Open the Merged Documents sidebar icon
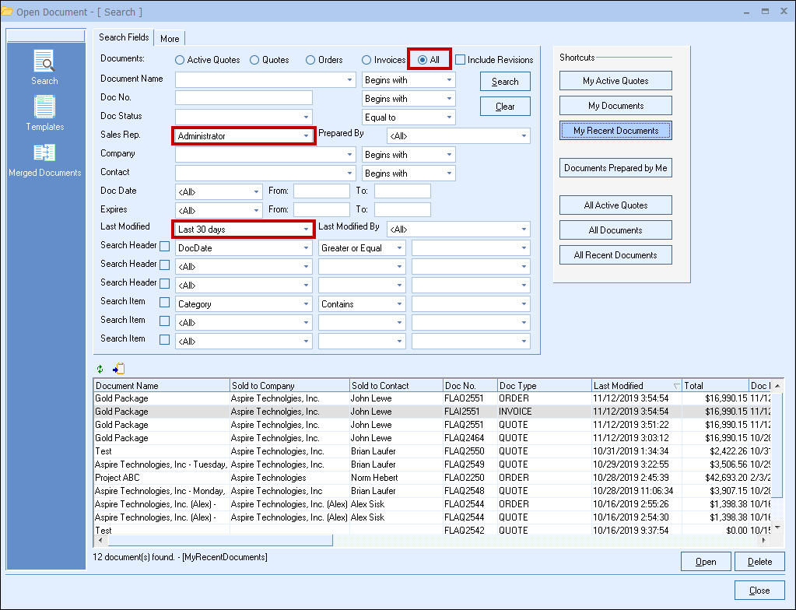Viewport: 796px width, 610px height. click(44, 153)
